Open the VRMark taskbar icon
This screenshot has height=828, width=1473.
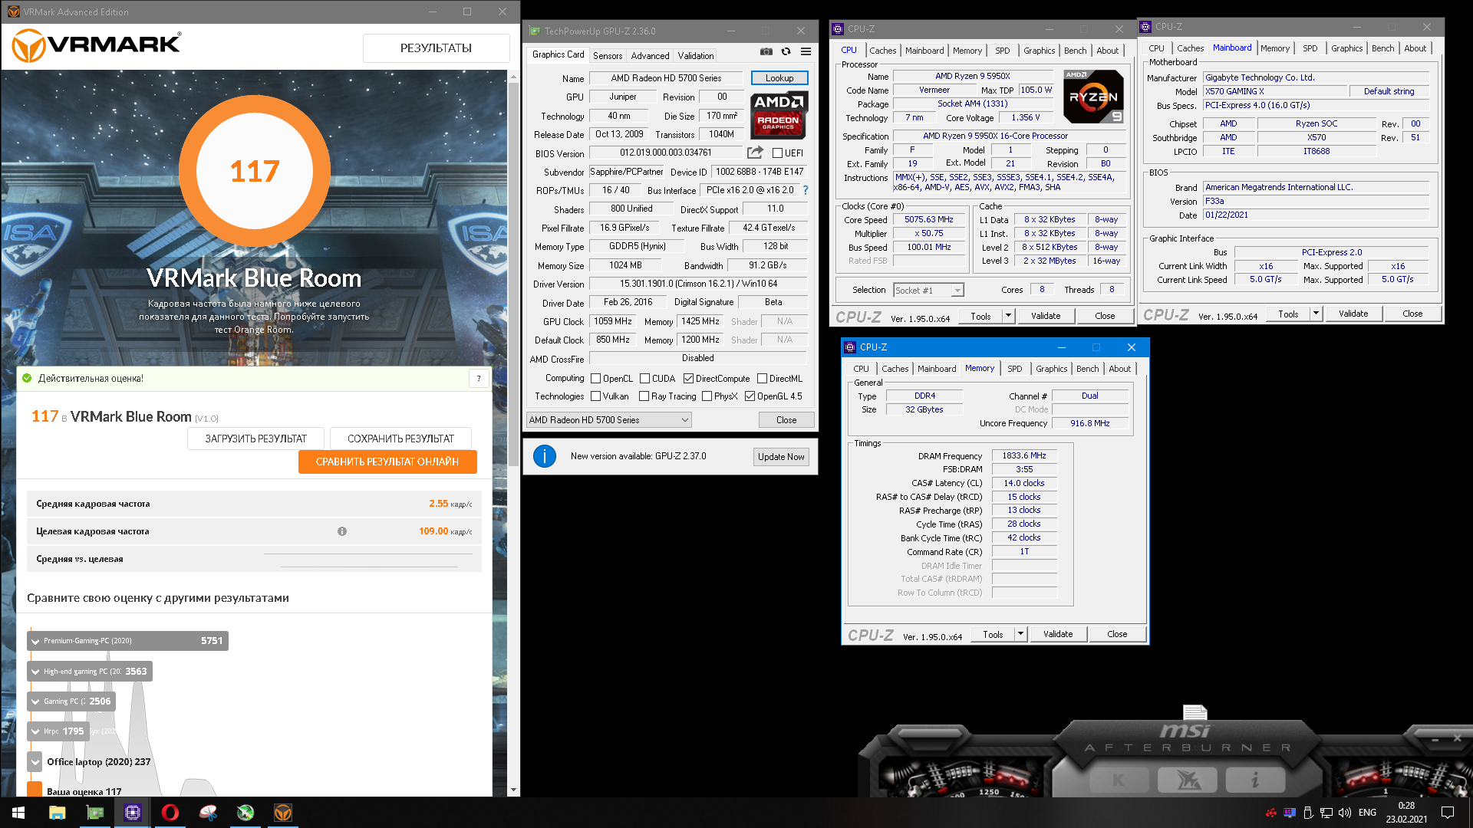[x=283, y=813]
